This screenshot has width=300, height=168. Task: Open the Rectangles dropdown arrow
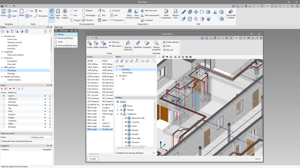click(x=96, y=16)
